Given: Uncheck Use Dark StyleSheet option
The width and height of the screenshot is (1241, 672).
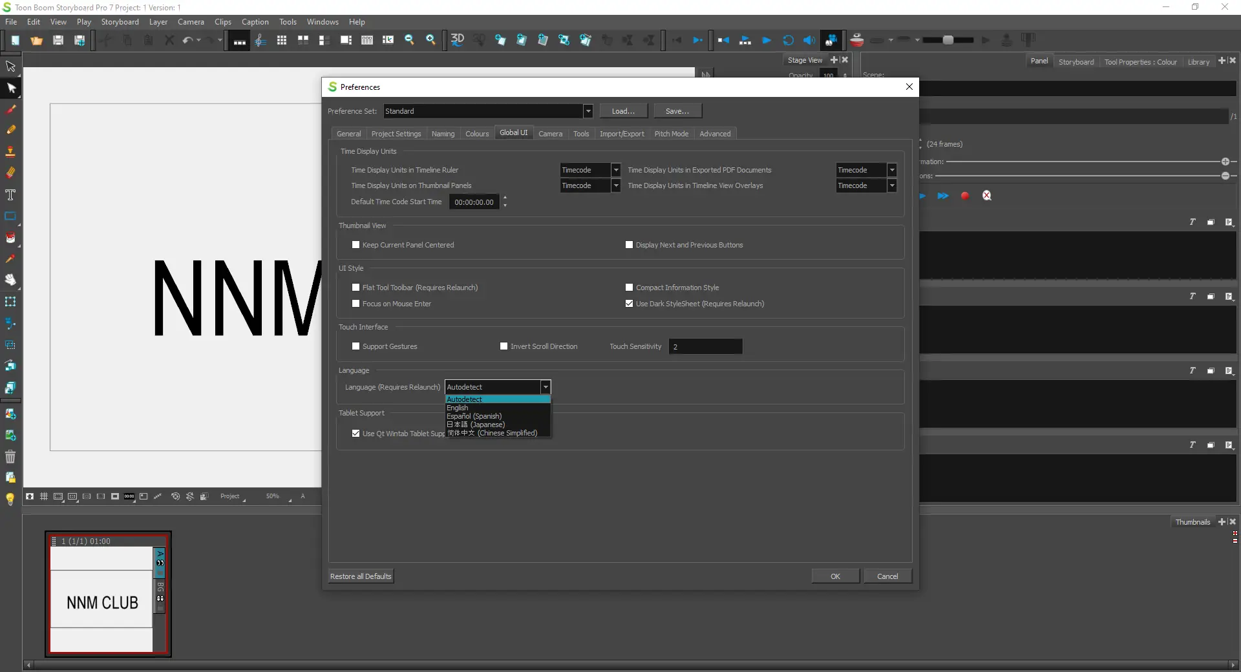Looking at the screenshot, I should (629, 304).
